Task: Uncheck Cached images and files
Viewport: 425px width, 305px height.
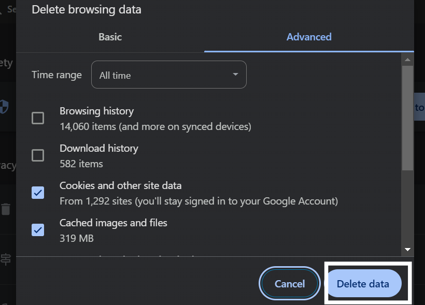Action: pyautogui.click(x=38, y=230)
